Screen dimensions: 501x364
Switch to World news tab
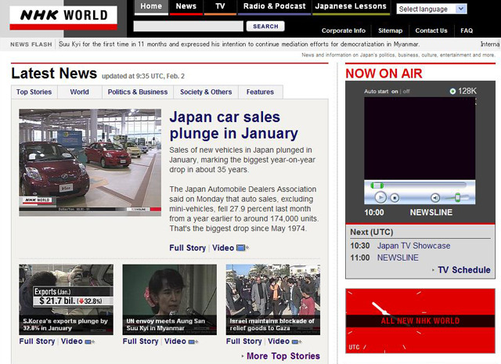click(x=80, y=92)
